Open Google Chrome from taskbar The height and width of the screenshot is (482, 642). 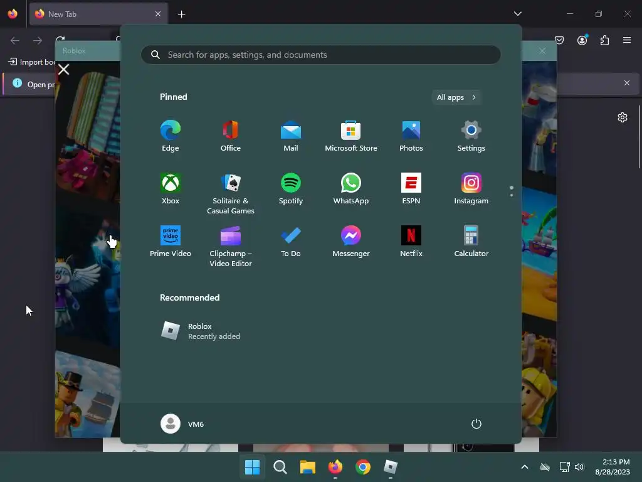[363, 467]
